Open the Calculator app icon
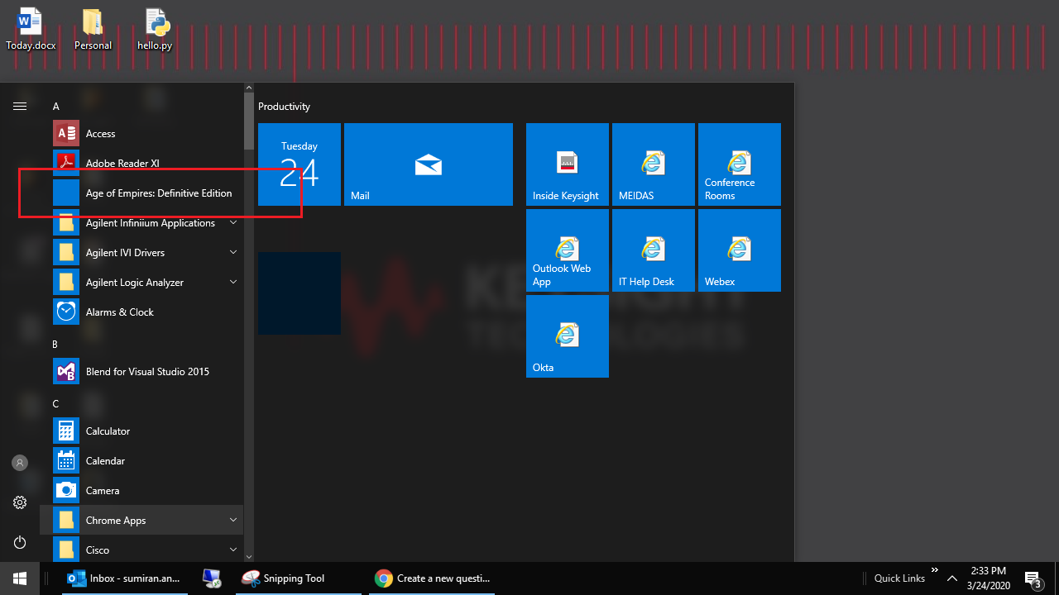1059x595 pixels. (66, 431)
